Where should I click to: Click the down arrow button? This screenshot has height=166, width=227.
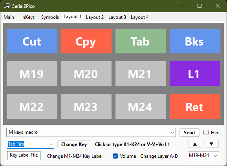click(212, 144)
